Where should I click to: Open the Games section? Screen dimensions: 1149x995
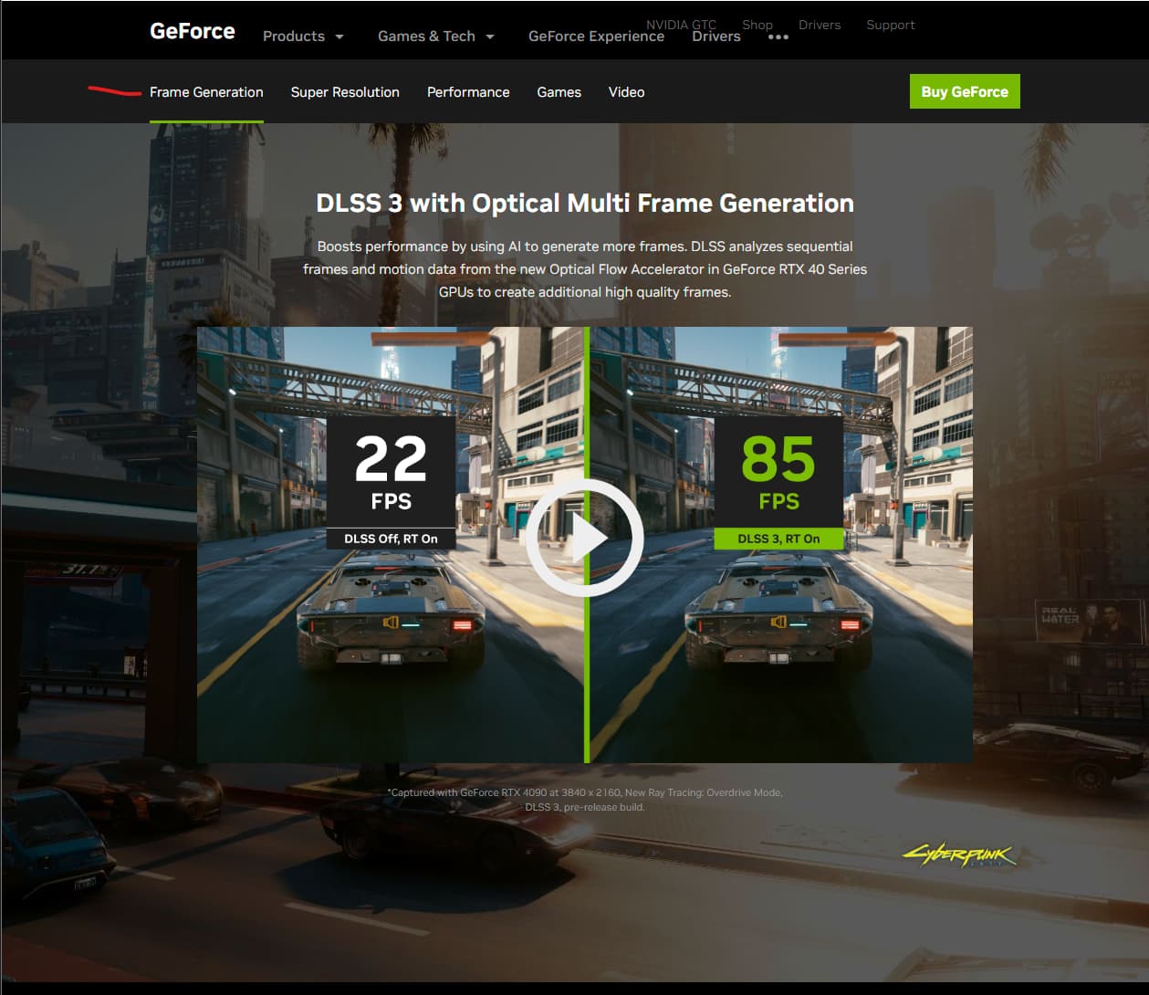click(559, 91)
